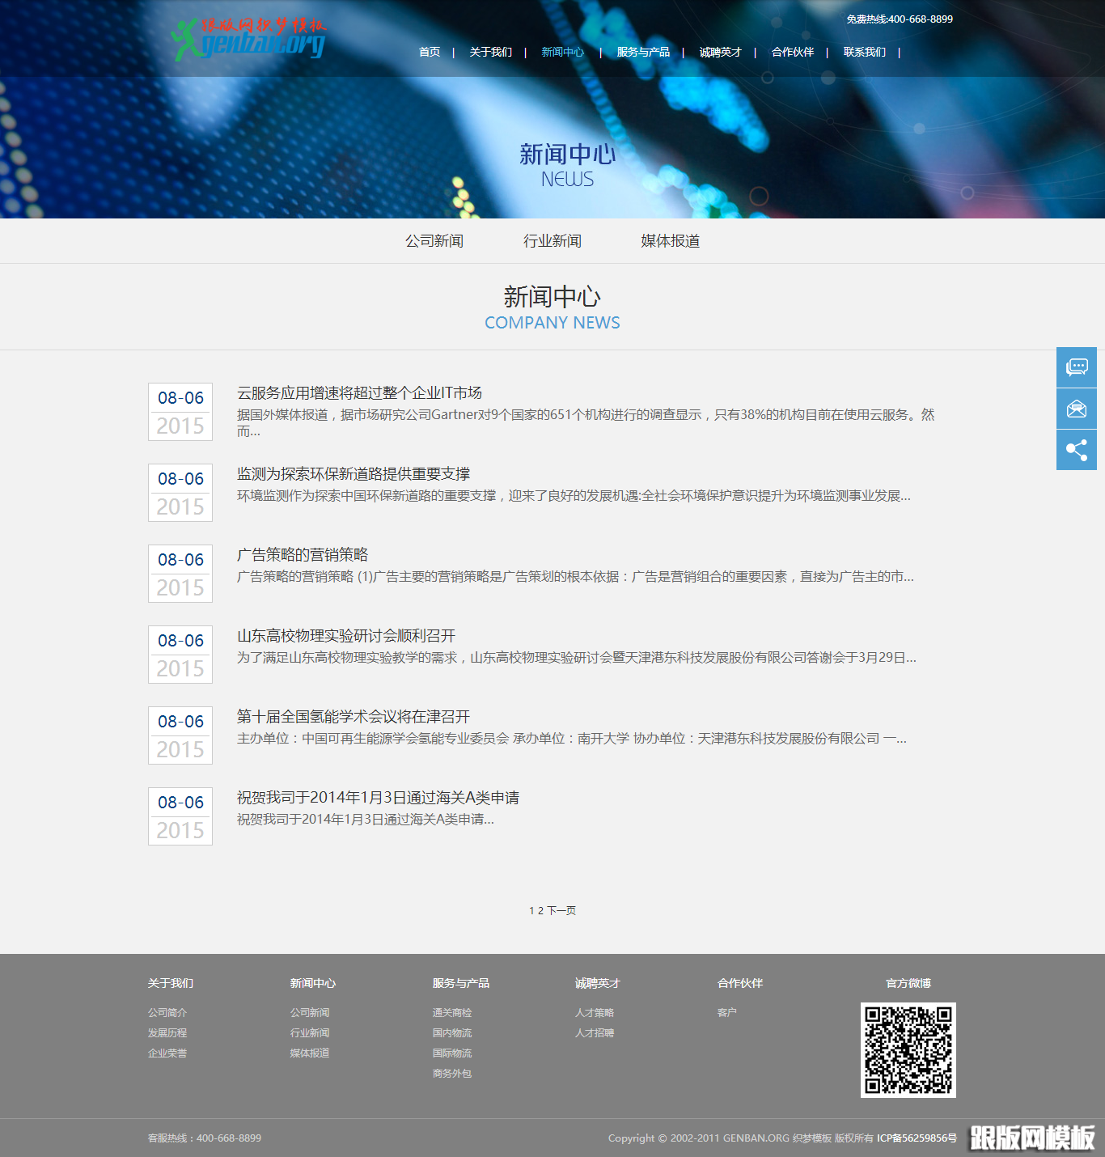The image size is (1105, 1157).
Task: Scan the 官方微博 QR code image
Action: coord(908,1049)
